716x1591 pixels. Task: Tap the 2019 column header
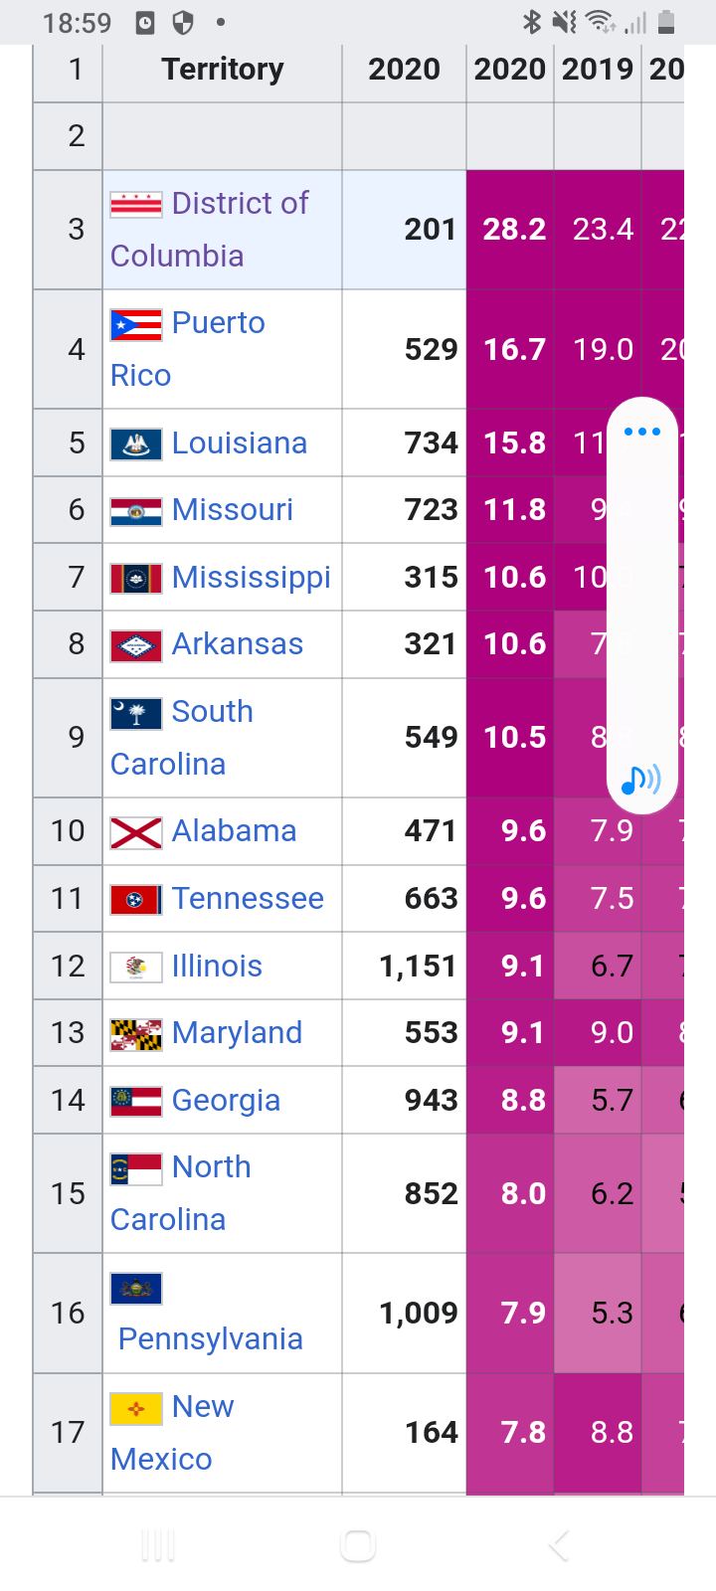(x=598, y=70)
